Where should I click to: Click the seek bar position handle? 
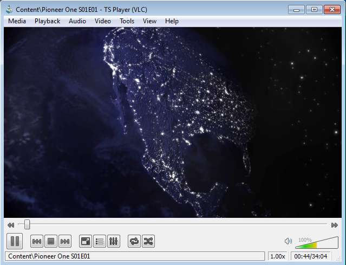point(27,224)
